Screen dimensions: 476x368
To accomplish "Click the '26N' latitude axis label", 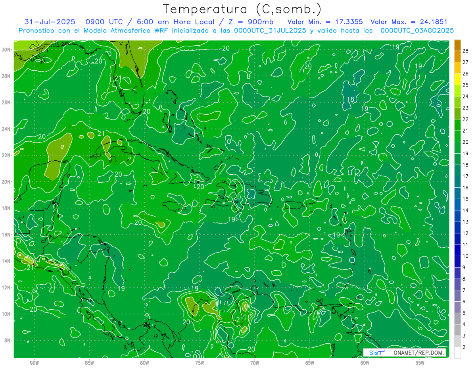I will (6, 102).
